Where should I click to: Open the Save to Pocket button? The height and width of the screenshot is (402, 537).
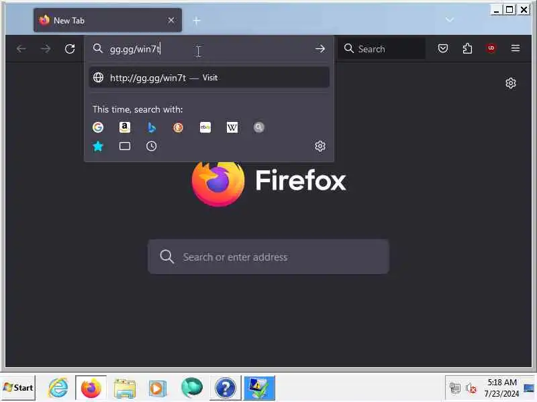[443, 48]
